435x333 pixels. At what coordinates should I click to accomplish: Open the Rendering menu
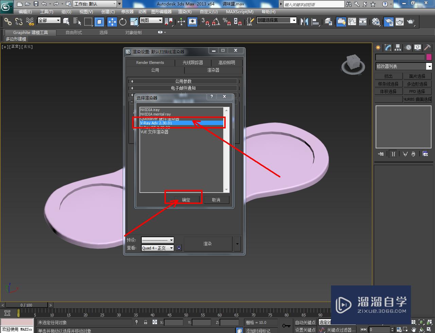pyautogui.click(x=185, y=12)
